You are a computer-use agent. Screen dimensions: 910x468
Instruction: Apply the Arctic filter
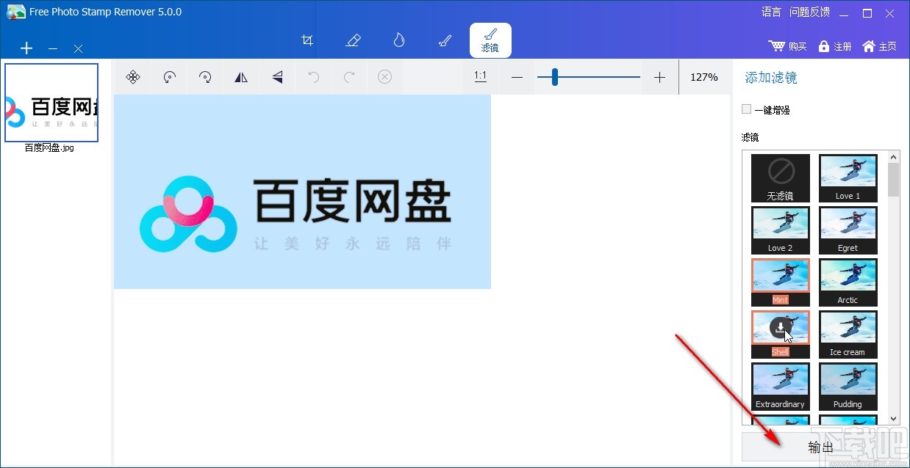(x=848, y=282)
